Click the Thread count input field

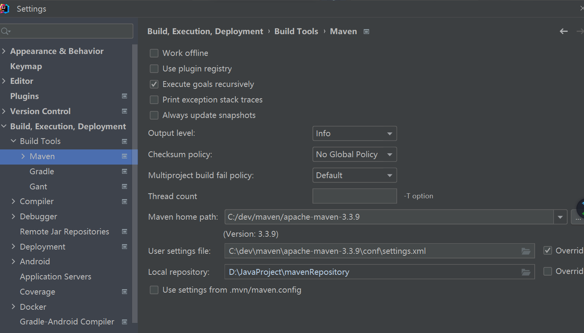[x=354, y=196]
